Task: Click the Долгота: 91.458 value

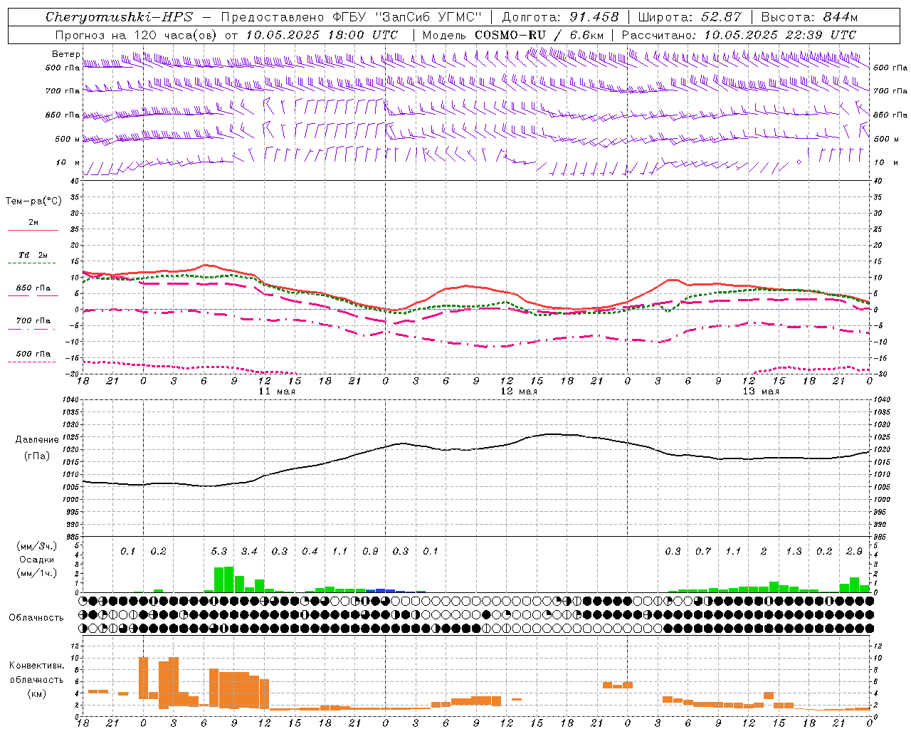Action: [x=560, y=17]
